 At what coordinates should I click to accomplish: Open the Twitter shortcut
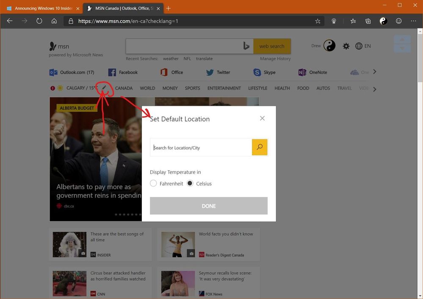click(x=218, y=72)
